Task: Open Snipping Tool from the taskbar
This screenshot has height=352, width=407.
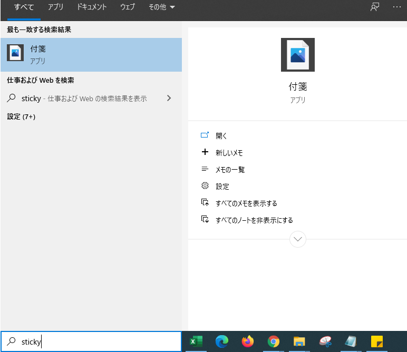Action: click(x=325, y=341)
